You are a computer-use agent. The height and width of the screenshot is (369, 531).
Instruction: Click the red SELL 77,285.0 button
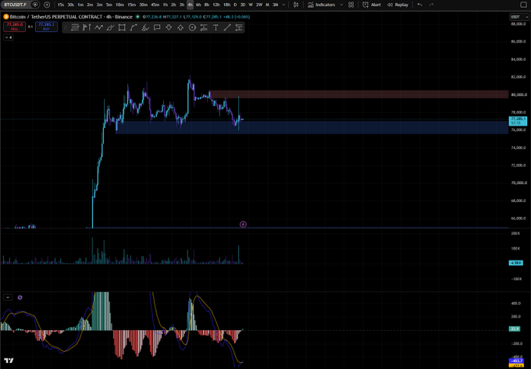click(x=15, y=27)
